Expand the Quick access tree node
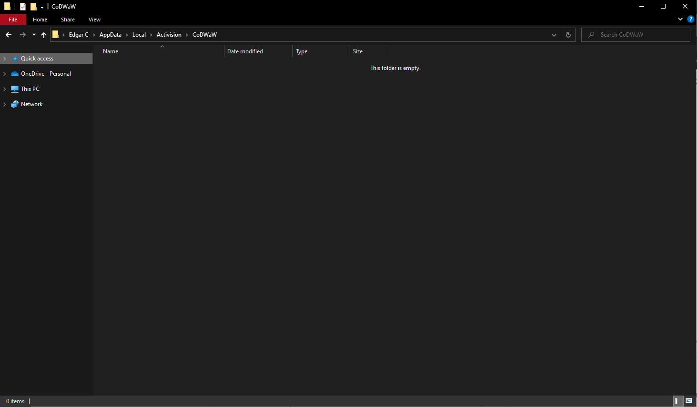The height and width of the screenshot is (407, 697). tap(5, 59)
